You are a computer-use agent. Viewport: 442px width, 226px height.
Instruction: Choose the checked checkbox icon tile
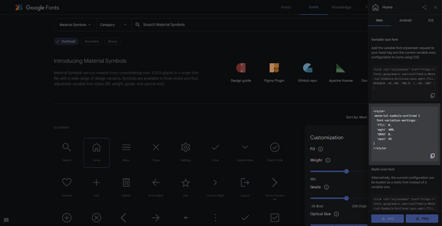[275, 218]
